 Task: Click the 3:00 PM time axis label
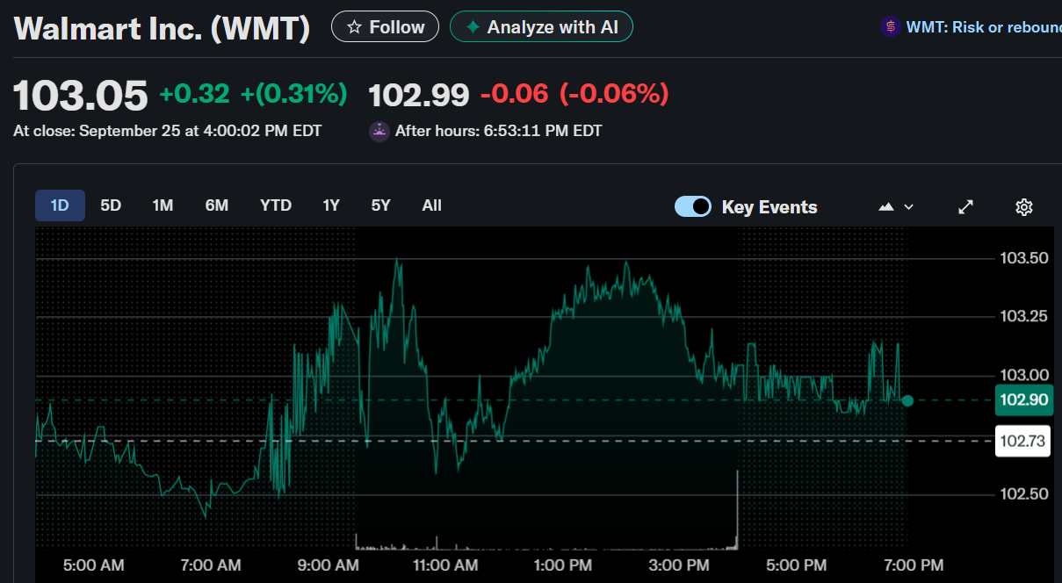(681, 565)
